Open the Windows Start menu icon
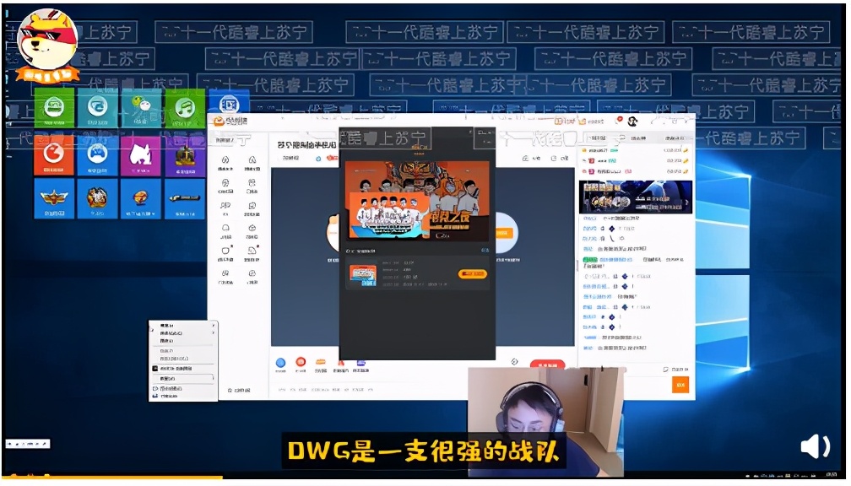Image resolution: width=851 pixels, height=486 pixels. [x=8, y=477]
